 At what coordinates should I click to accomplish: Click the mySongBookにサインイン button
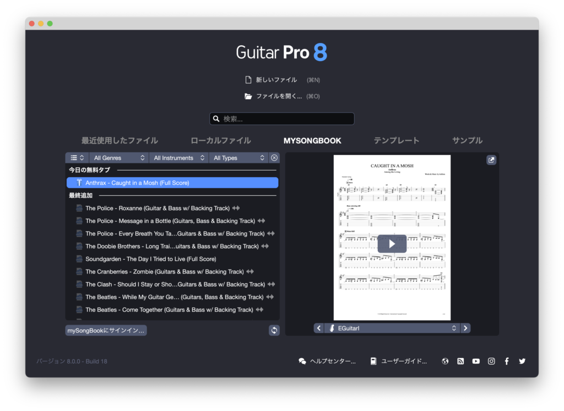(106, 331)
